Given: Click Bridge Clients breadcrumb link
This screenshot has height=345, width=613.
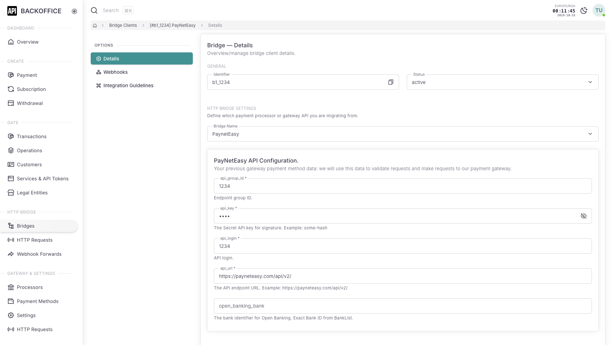Looking at the screenshot, I should coord(123,26).
